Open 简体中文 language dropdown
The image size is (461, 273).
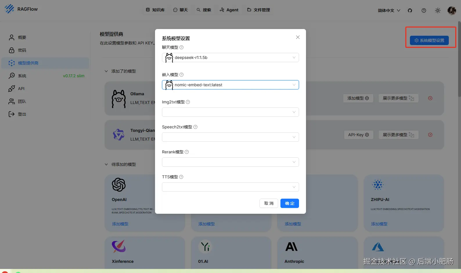pyautogui.click(x=389, y=10)
